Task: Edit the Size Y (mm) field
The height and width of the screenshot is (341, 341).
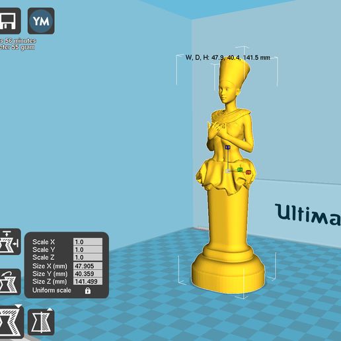Action: [88, 274]
